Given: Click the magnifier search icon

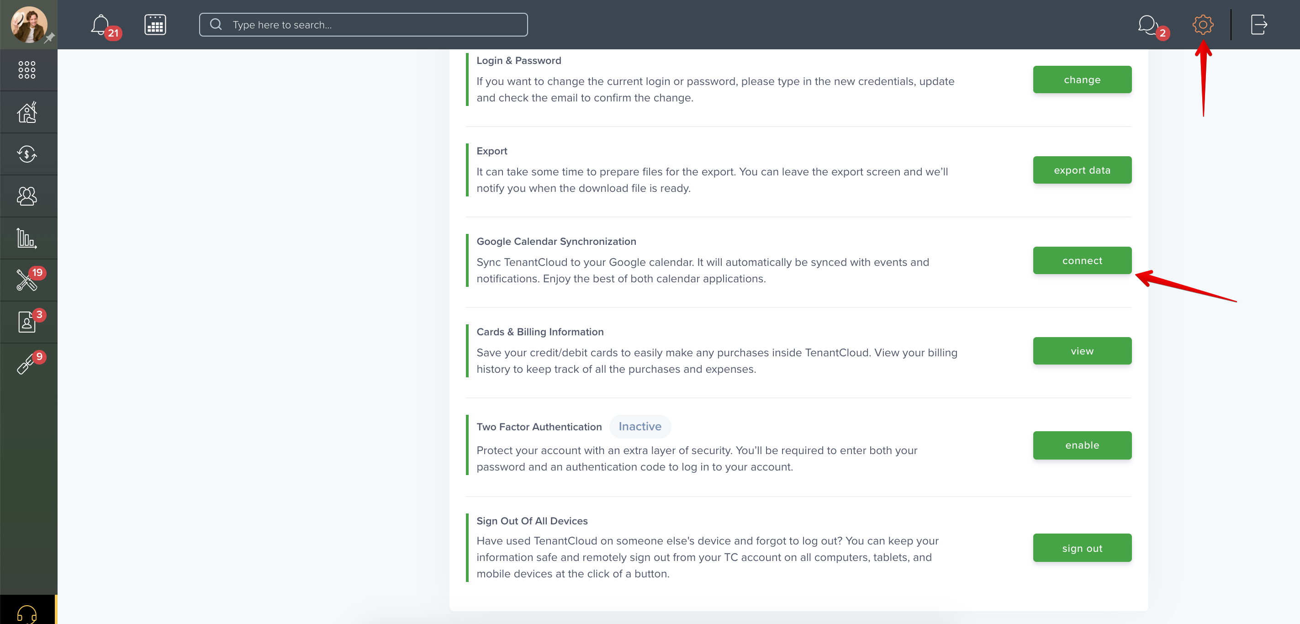Looking at the screenshot, I should pyautogui.click(x=216, y=24).
